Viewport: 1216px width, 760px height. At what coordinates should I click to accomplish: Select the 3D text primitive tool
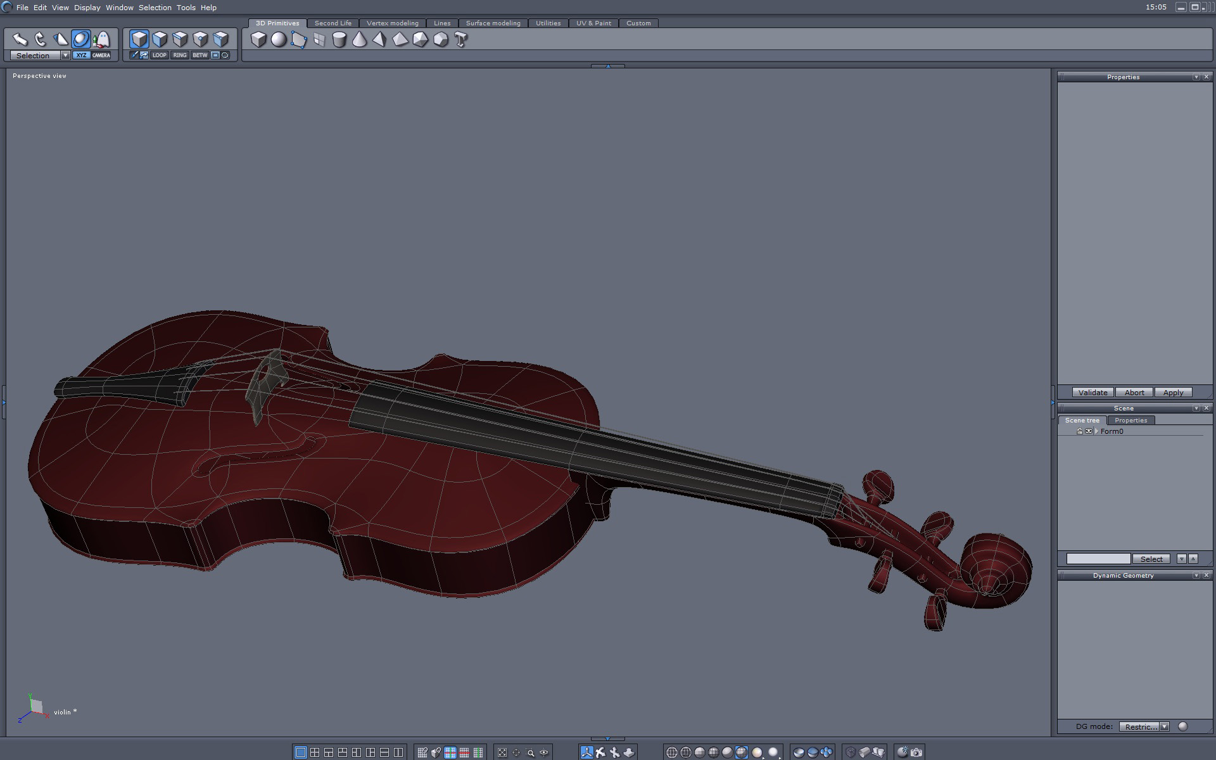coord(461,40)
